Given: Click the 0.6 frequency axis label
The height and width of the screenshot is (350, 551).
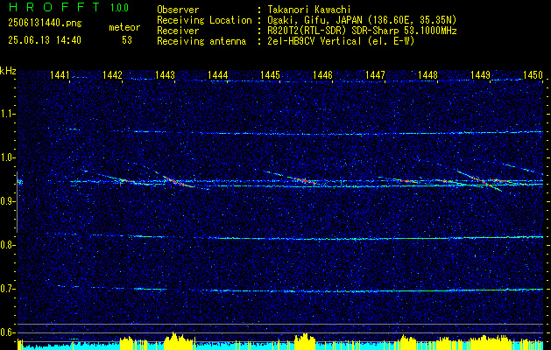Looking at the screenshot, I should (x=7, y=332).
